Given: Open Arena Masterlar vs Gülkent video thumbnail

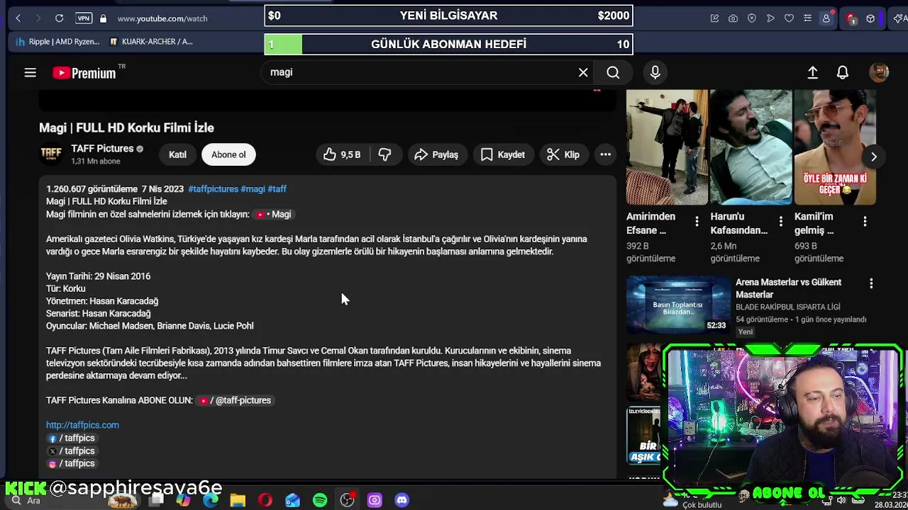Looking at the screenshot, I should click(679, 305).
